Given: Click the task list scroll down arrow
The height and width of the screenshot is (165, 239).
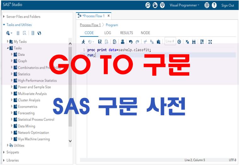Looking at the screenshot, I should [x=70, y=141].
